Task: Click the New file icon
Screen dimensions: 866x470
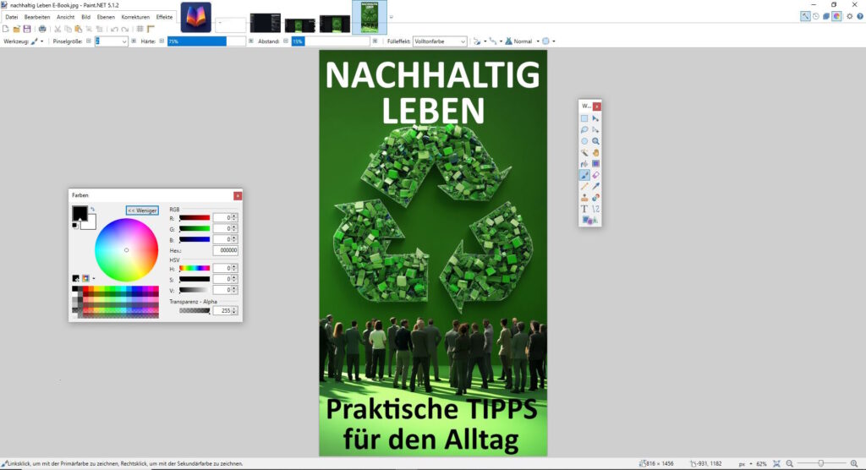Action: 6,29
